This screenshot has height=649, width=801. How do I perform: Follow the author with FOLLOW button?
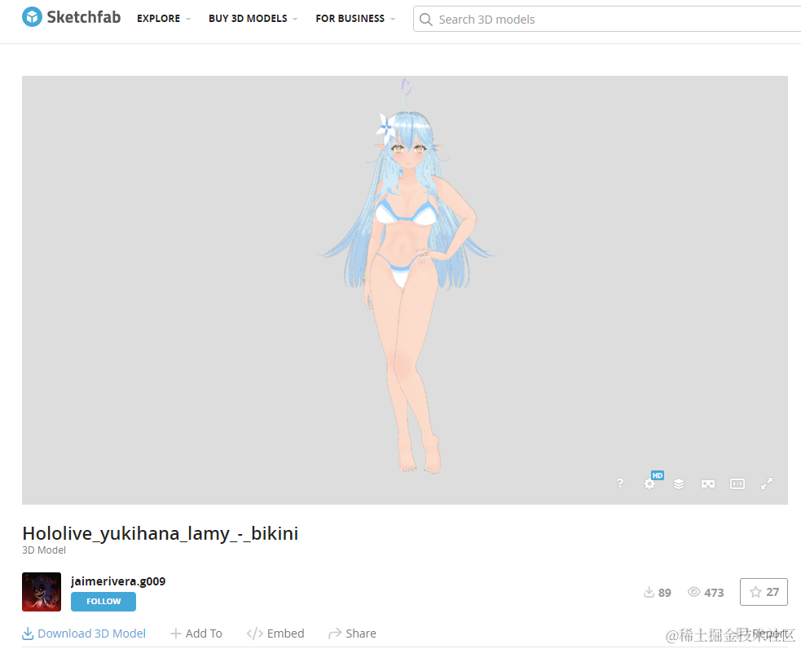pyautogui.click(x=103, y=602)
